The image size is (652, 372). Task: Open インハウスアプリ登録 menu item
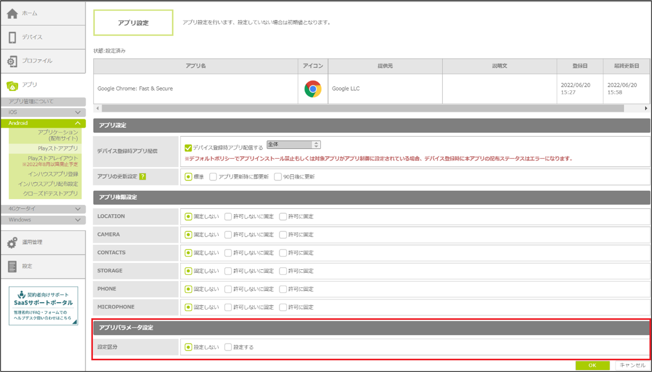coord(53,174)
